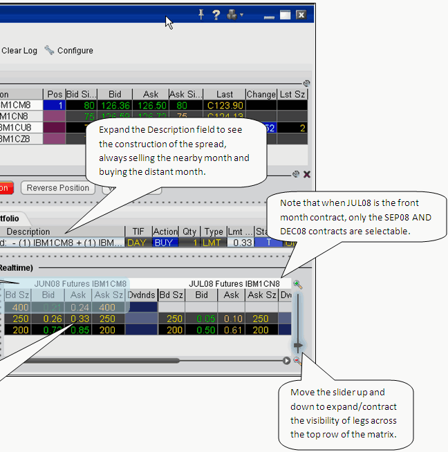448x452 pixels.
Task: Close the order panel with X icon
Action: [x=307, y=175]
